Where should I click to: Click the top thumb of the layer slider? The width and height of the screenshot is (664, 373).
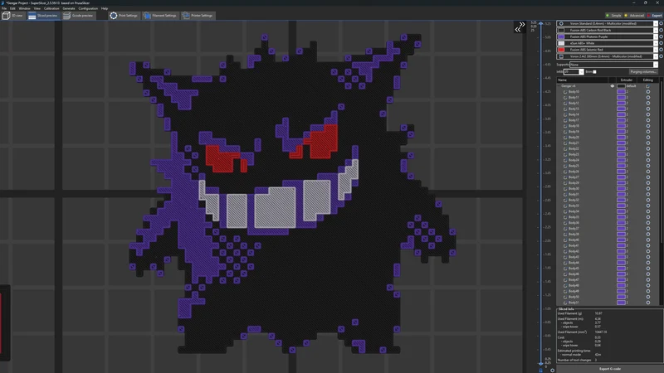click(541, 24)
